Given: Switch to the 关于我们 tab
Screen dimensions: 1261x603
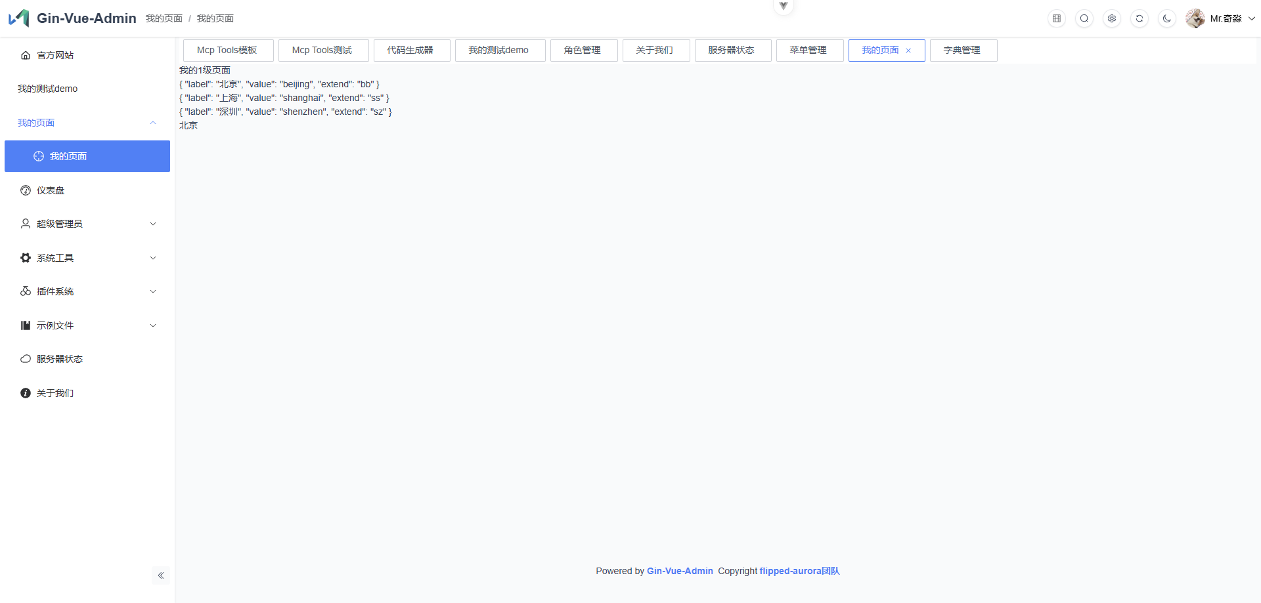Looking at the screenshot, I should point(656,51).
